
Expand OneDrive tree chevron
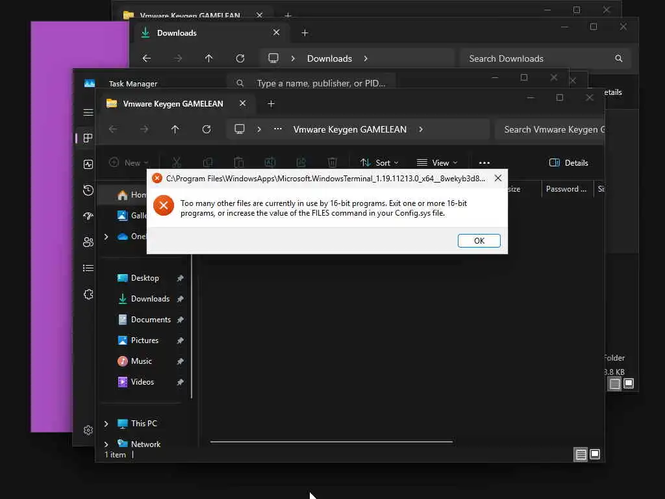pos(106,237)
